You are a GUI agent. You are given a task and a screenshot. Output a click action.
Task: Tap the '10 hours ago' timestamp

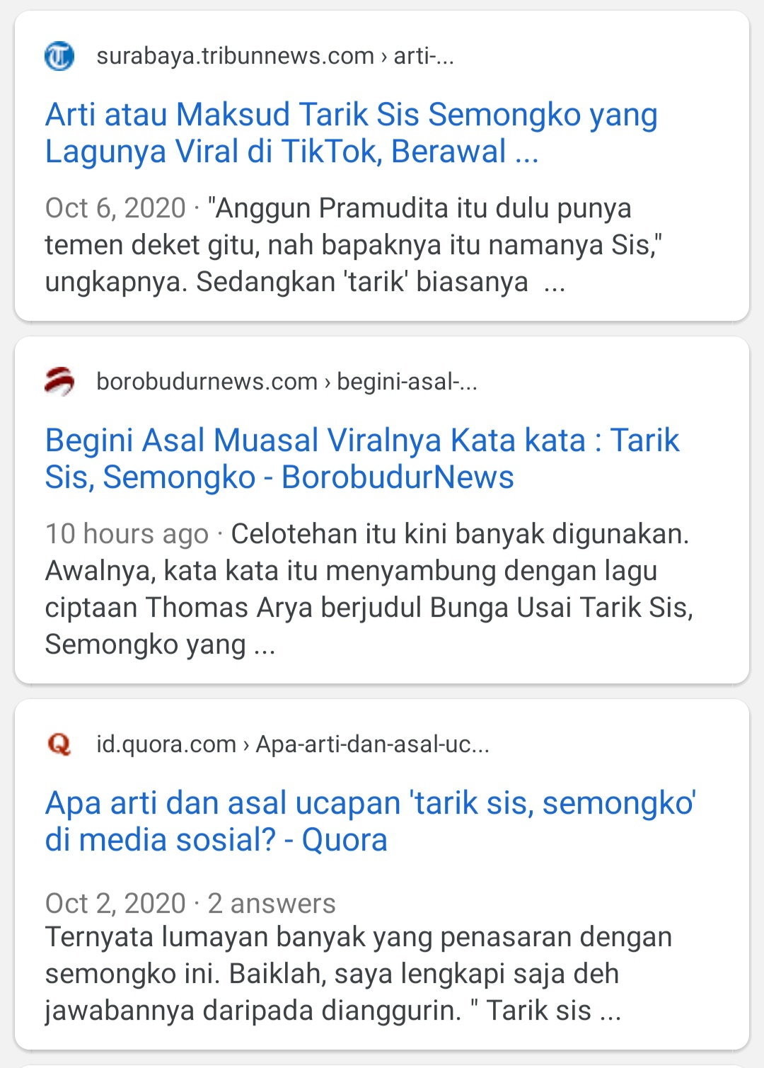click(127, 534)
